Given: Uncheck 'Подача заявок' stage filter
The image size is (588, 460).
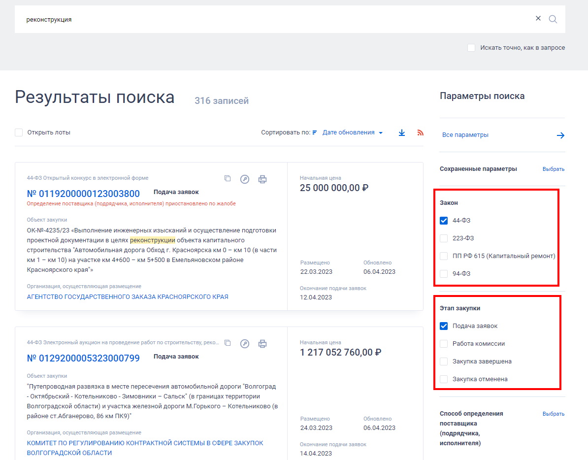Looking at the screenshot, I should (x=444, y=326).
